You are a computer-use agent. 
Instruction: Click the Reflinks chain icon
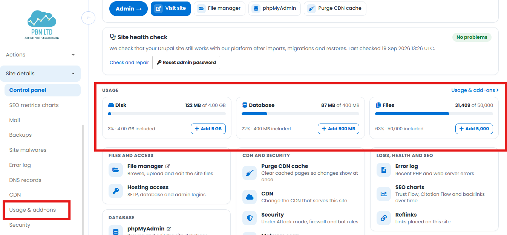coord(384,218)
